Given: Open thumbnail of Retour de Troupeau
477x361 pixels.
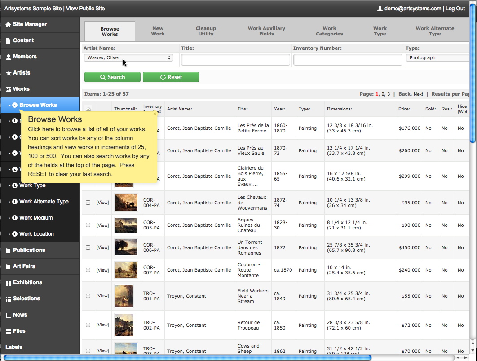Looking at the screenshot, I should [124, 325].
